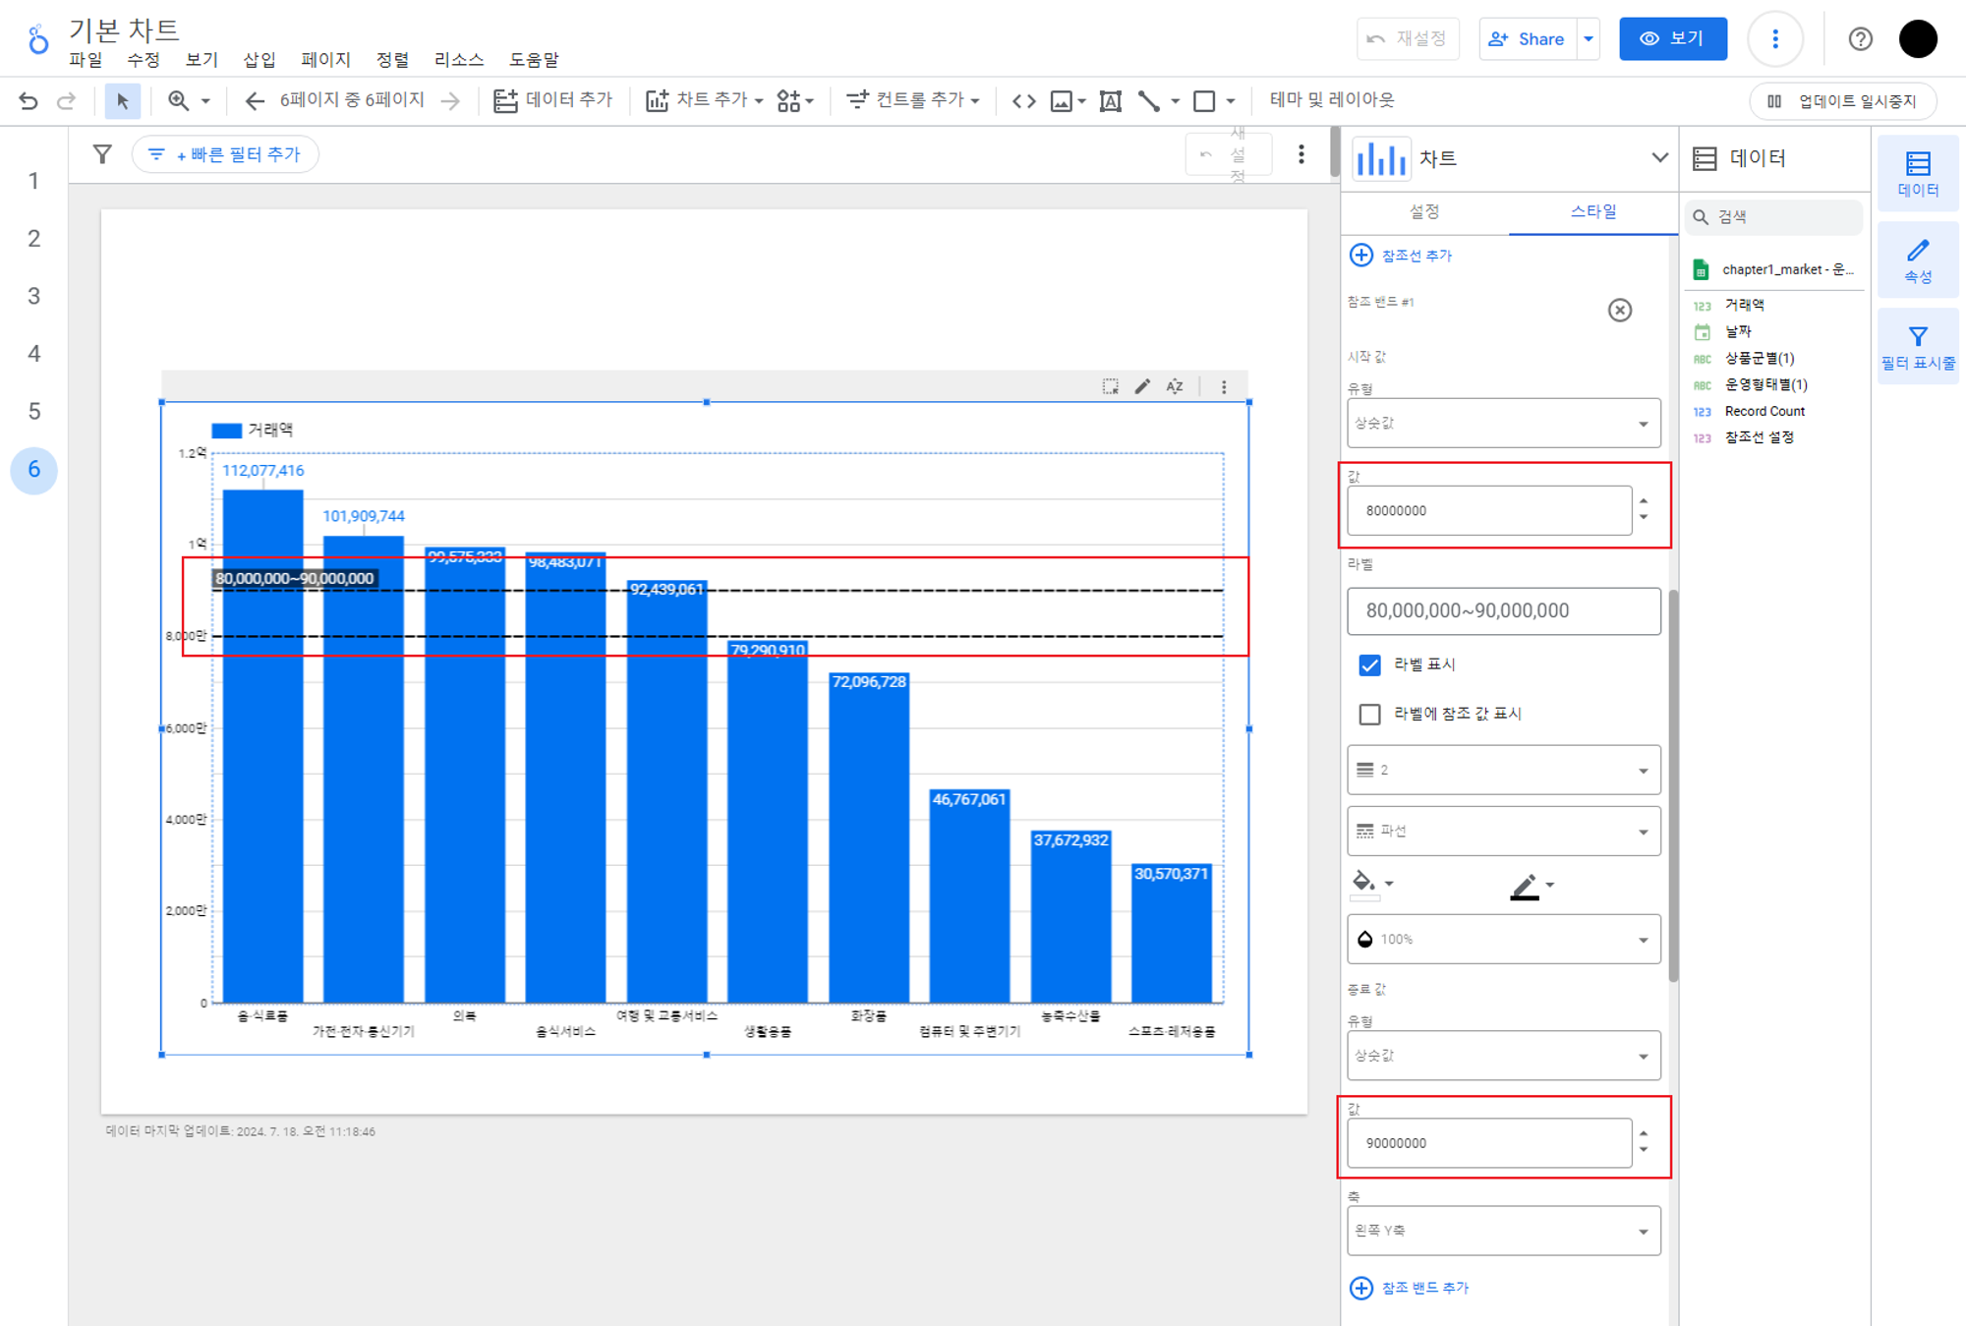1966x1326 pixels.
Task: Open the line color pen swatch
Action: click(x=1525, y=886)
